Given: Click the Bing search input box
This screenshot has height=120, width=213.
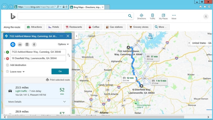Looking at the screenshot, I should coord(73,16).
